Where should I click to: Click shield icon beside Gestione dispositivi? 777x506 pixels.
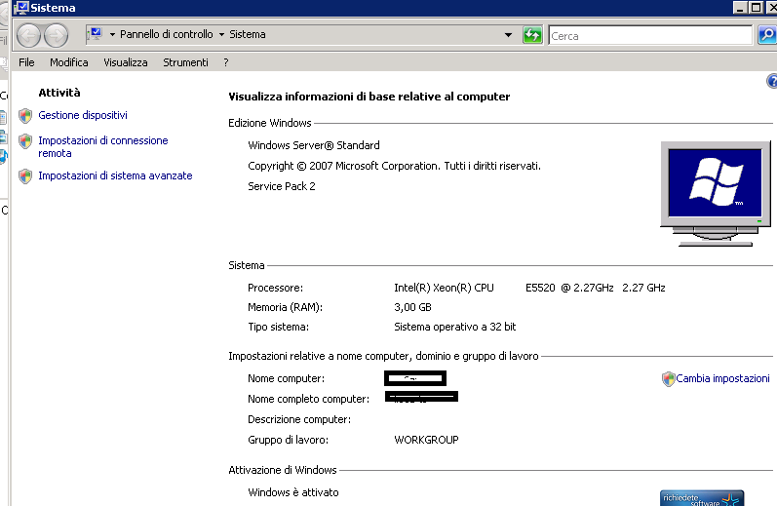[x=25, y=116]
